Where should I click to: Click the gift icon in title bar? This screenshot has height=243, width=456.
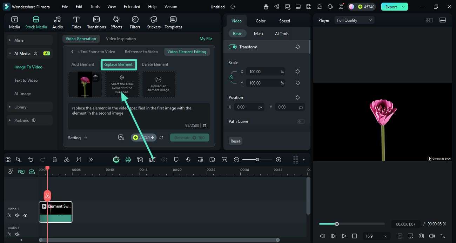(x=266, y=7)
